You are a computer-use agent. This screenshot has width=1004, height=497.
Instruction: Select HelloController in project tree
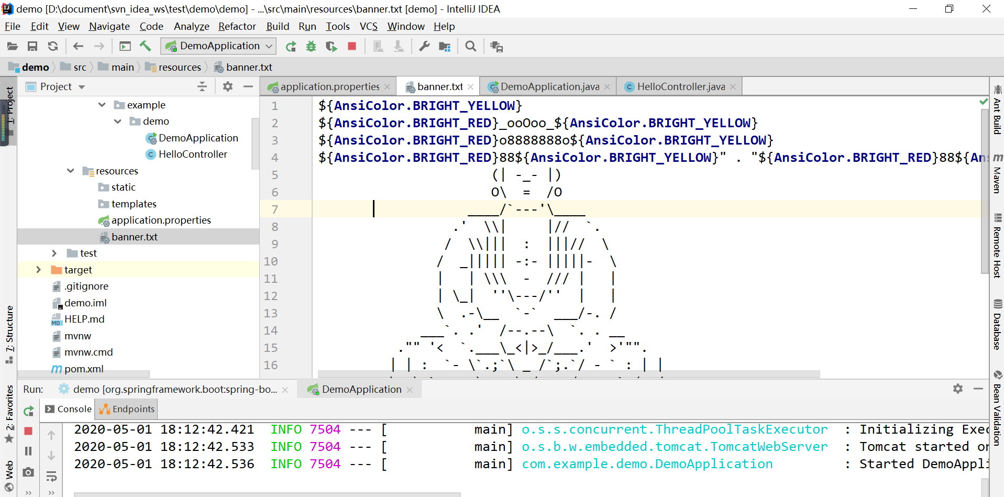[186, 154]
